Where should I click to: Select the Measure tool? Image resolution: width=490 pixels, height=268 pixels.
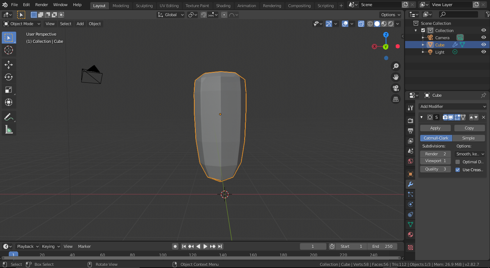[x=9, y=130]
